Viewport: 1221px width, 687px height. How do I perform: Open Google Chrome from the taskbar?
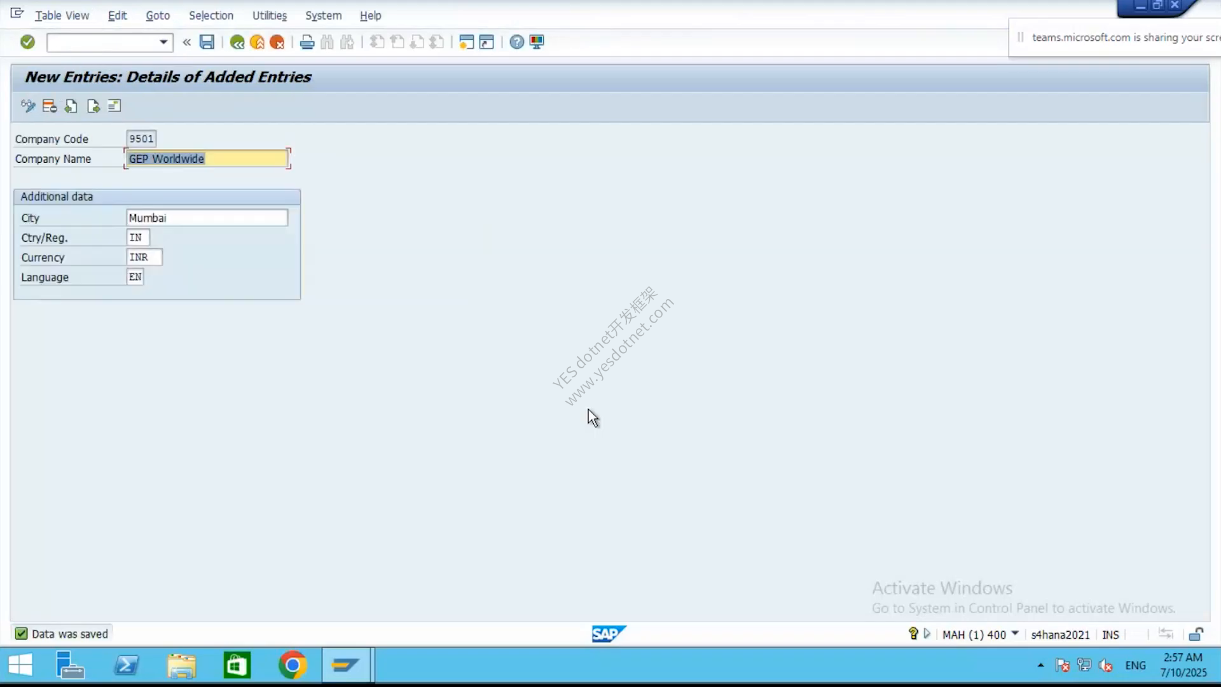[x=293, y=665]
